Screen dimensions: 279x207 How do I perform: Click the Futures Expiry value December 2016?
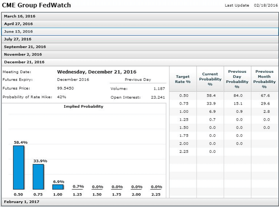[73, 79]
